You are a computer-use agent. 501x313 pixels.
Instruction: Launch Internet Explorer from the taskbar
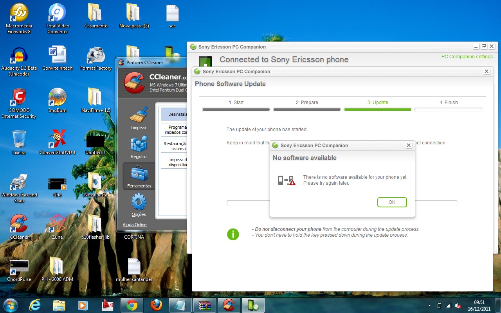coord(35,305)
